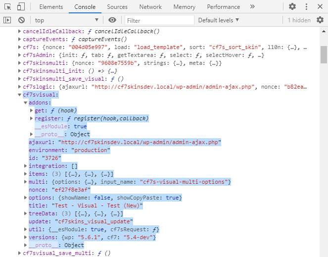Show more DevTools tabs chevron
The width and height of the screenshot is (328, 257).
(252, 7)
